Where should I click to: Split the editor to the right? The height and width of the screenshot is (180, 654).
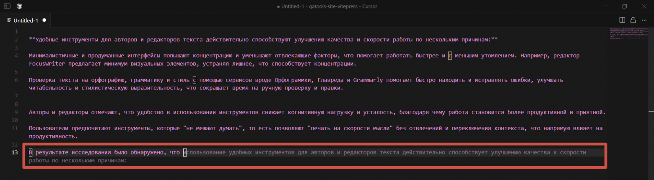point(622,20)
